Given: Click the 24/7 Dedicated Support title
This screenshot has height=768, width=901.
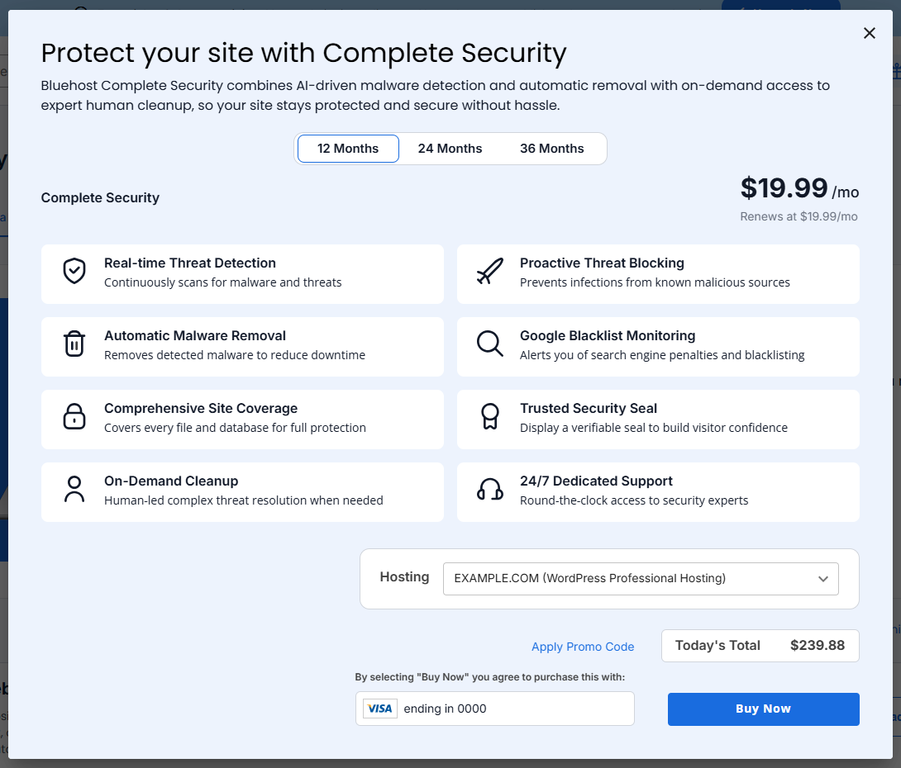Looking at the screenshot, I should click(x=597, y=481).
